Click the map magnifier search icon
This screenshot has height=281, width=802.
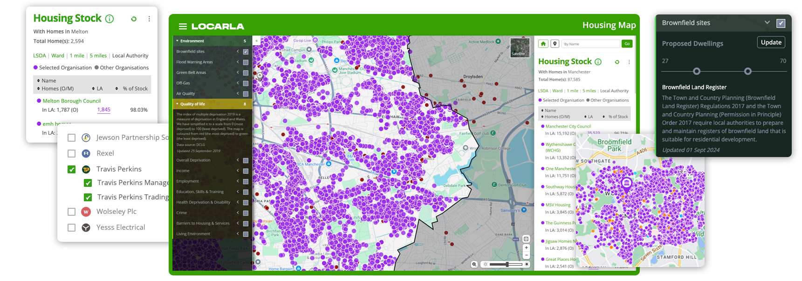coord(474,264)
